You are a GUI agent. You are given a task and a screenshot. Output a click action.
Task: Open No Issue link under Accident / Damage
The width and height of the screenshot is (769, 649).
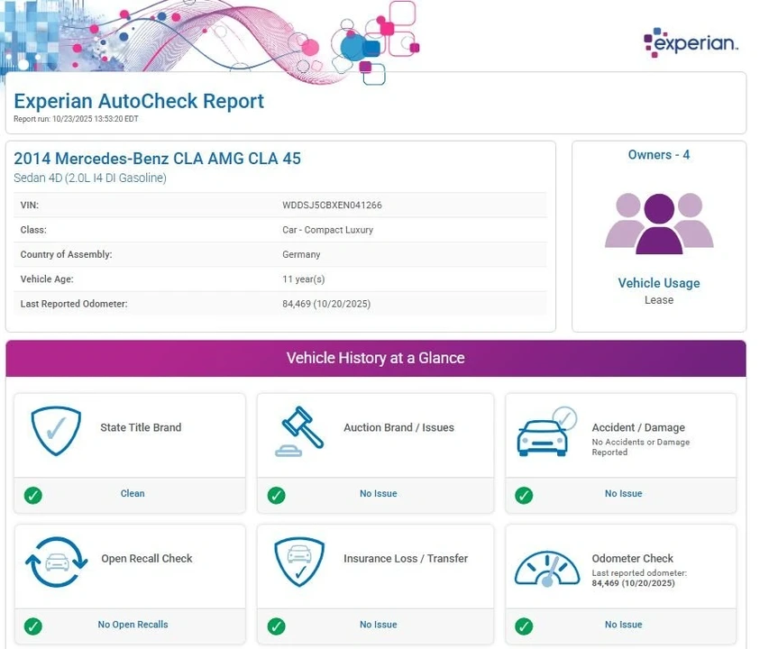coord(623,494)
